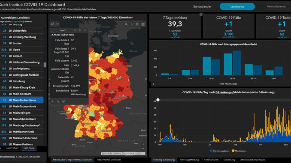This screenshot has width=291, height=163.
Task: Select LK Lüchow-Dannenberg in the list
Action: [x=22, y=62]
